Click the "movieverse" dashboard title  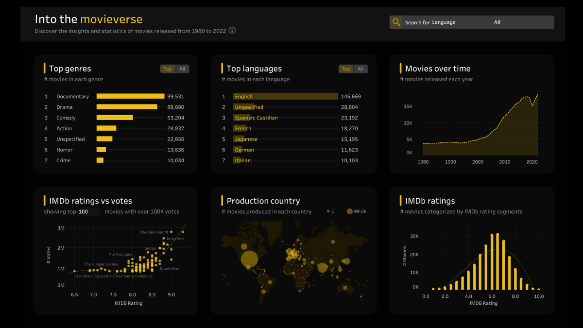[x=111, y=19]
